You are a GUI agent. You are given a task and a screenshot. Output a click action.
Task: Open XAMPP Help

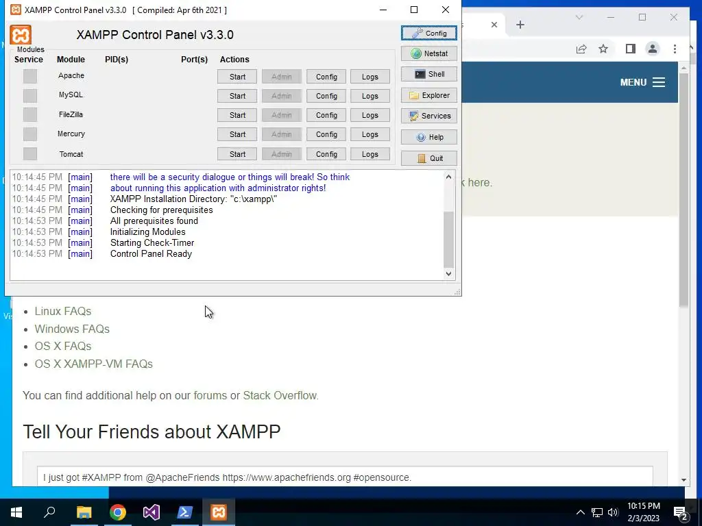point(429,137)
